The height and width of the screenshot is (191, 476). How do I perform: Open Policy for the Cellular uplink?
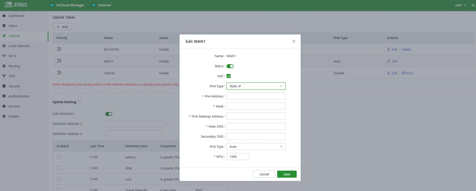[408, 73]
